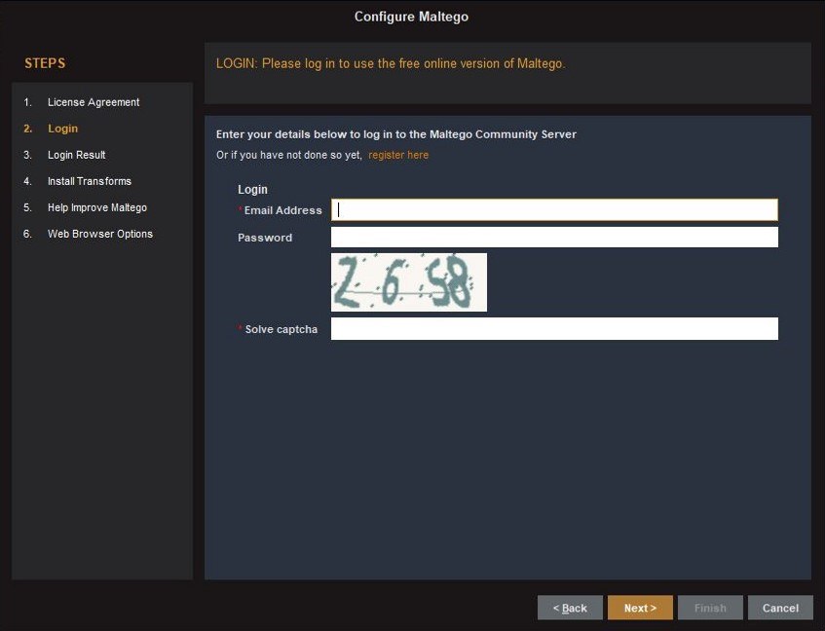
Task: Click the captcha image showing digits
Action: click(408, 281)
